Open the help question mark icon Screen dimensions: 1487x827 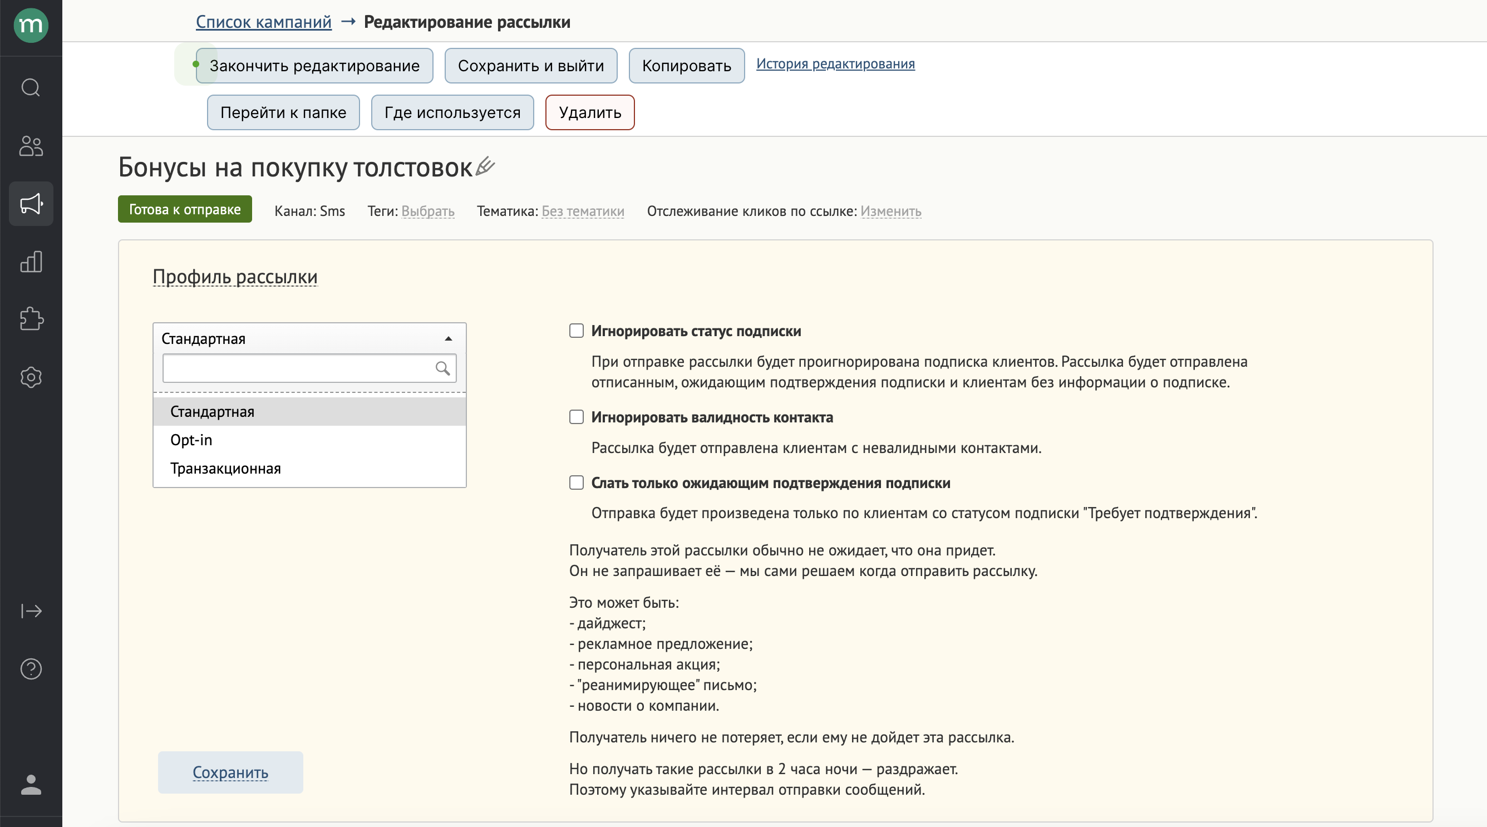(x=31, y=669)
